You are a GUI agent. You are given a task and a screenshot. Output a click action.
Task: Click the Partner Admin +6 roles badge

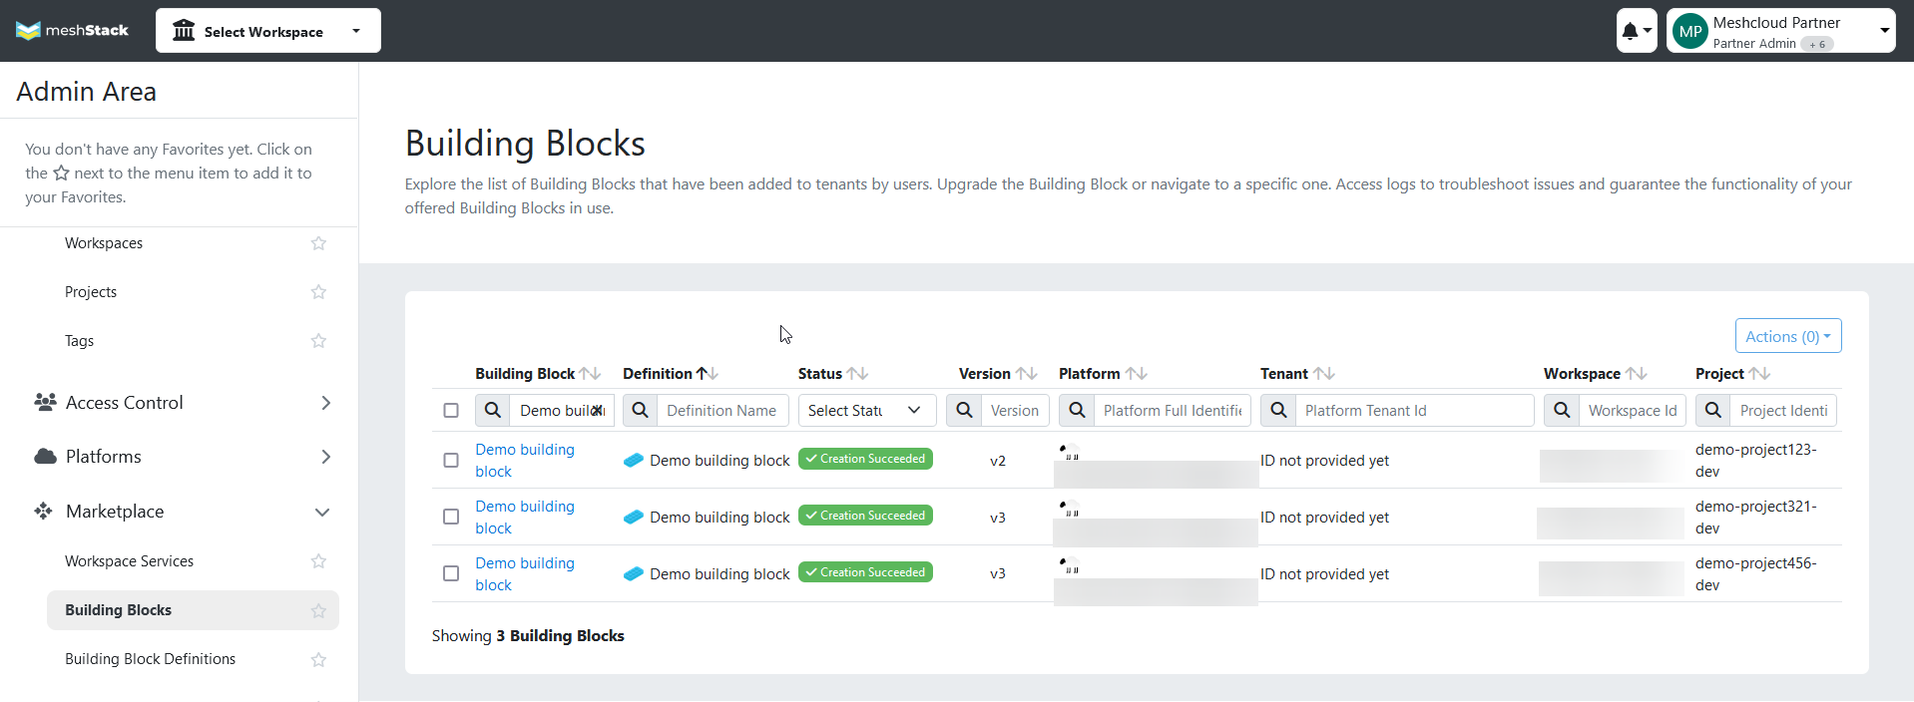coord(1817,44)
